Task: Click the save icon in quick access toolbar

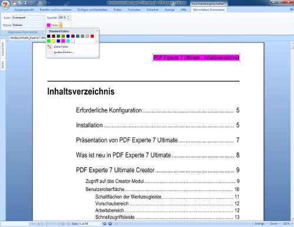Action: coord(25,3)
